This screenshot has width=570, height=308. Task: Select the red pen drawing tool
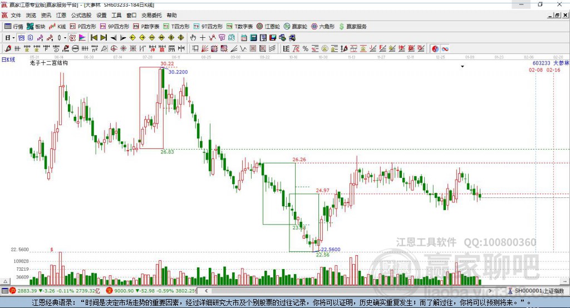point(8,49)
